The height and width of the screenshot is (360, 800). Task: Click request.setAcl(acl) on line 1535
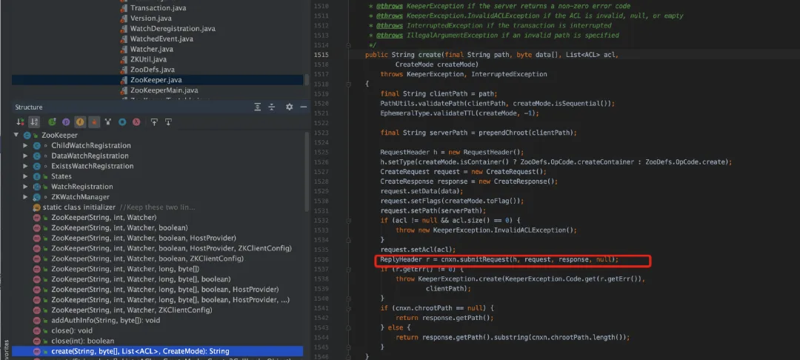pos(418,250)
